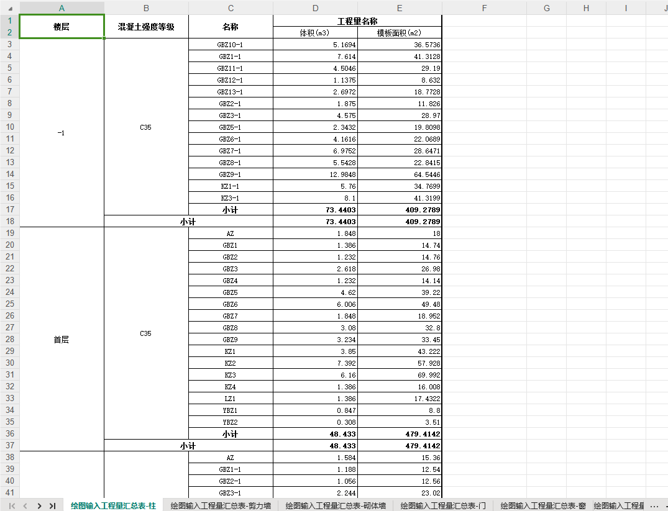Viewport: 668px width, 511px height.
Task: Select column F header
Action: [485, 8]
